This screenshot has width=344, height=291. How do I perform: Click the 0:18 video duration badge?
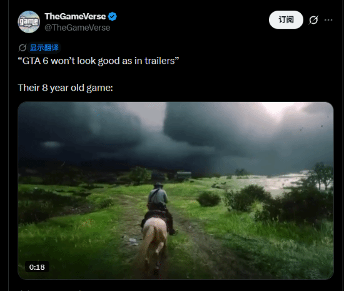click(37, 267)
